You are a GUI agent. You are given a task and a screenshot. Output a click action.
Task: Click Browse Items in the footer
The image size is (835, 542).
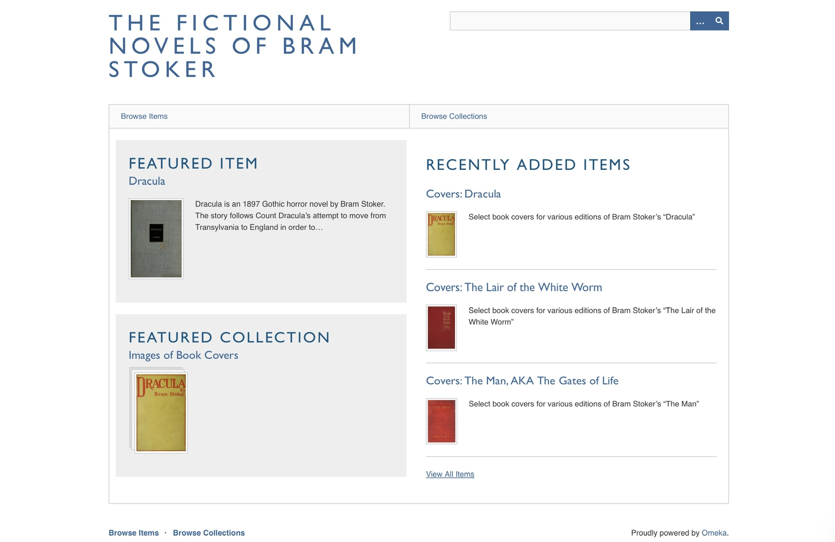click(x=134, y=533)
